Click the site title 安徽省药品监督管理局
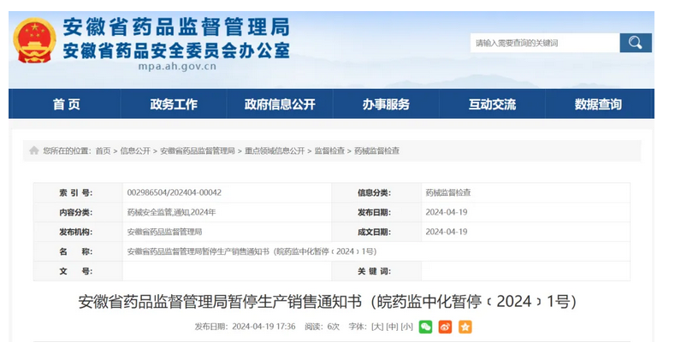Image resolution: width=681 pixels, height=360 pixels. pos(176,27)
